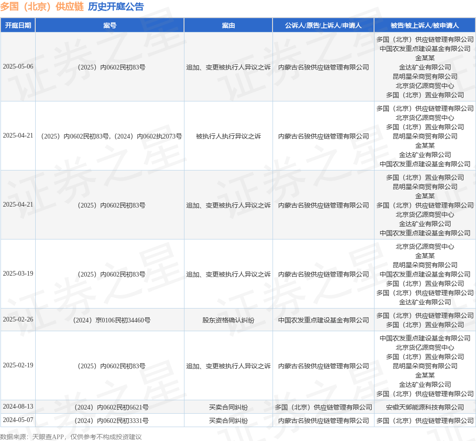
Task: Click the 开庭日期 column header
Action: coord(18,25)
